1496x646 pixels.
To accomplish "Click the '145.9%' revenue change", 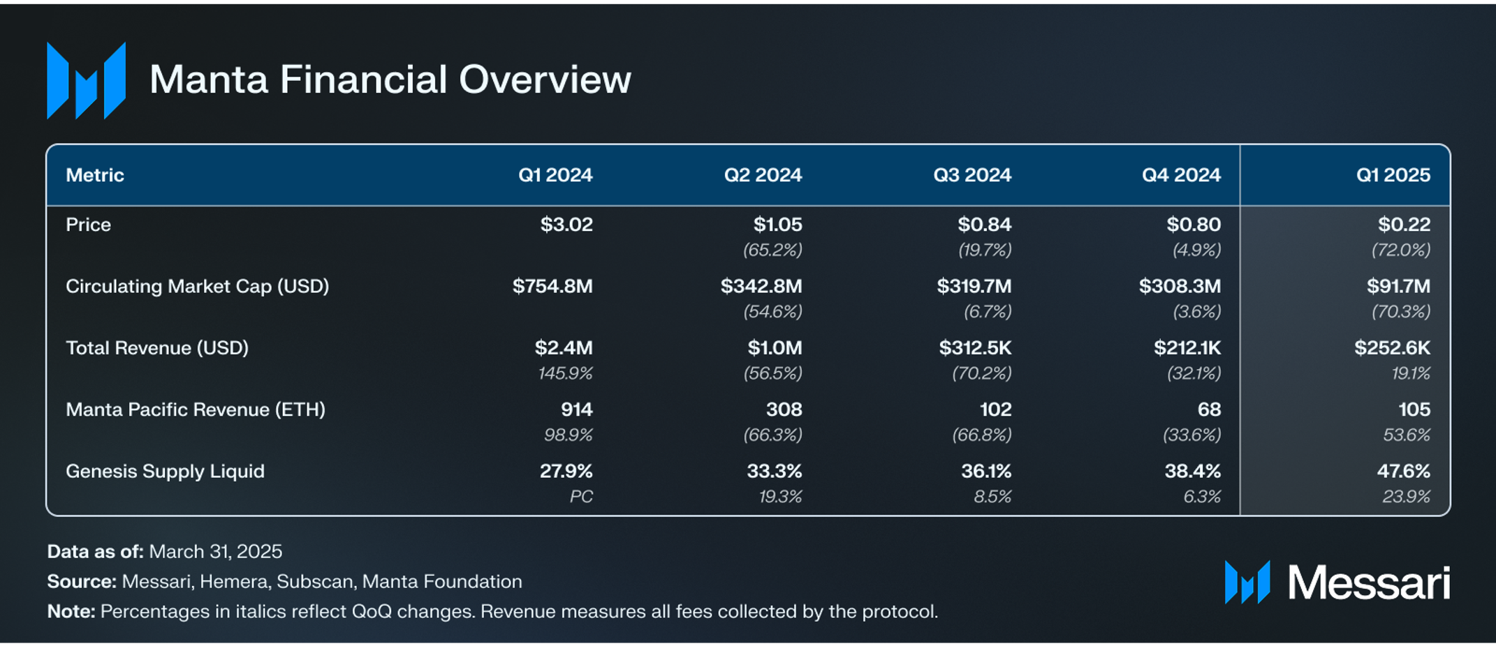I will tap(565, 373).
